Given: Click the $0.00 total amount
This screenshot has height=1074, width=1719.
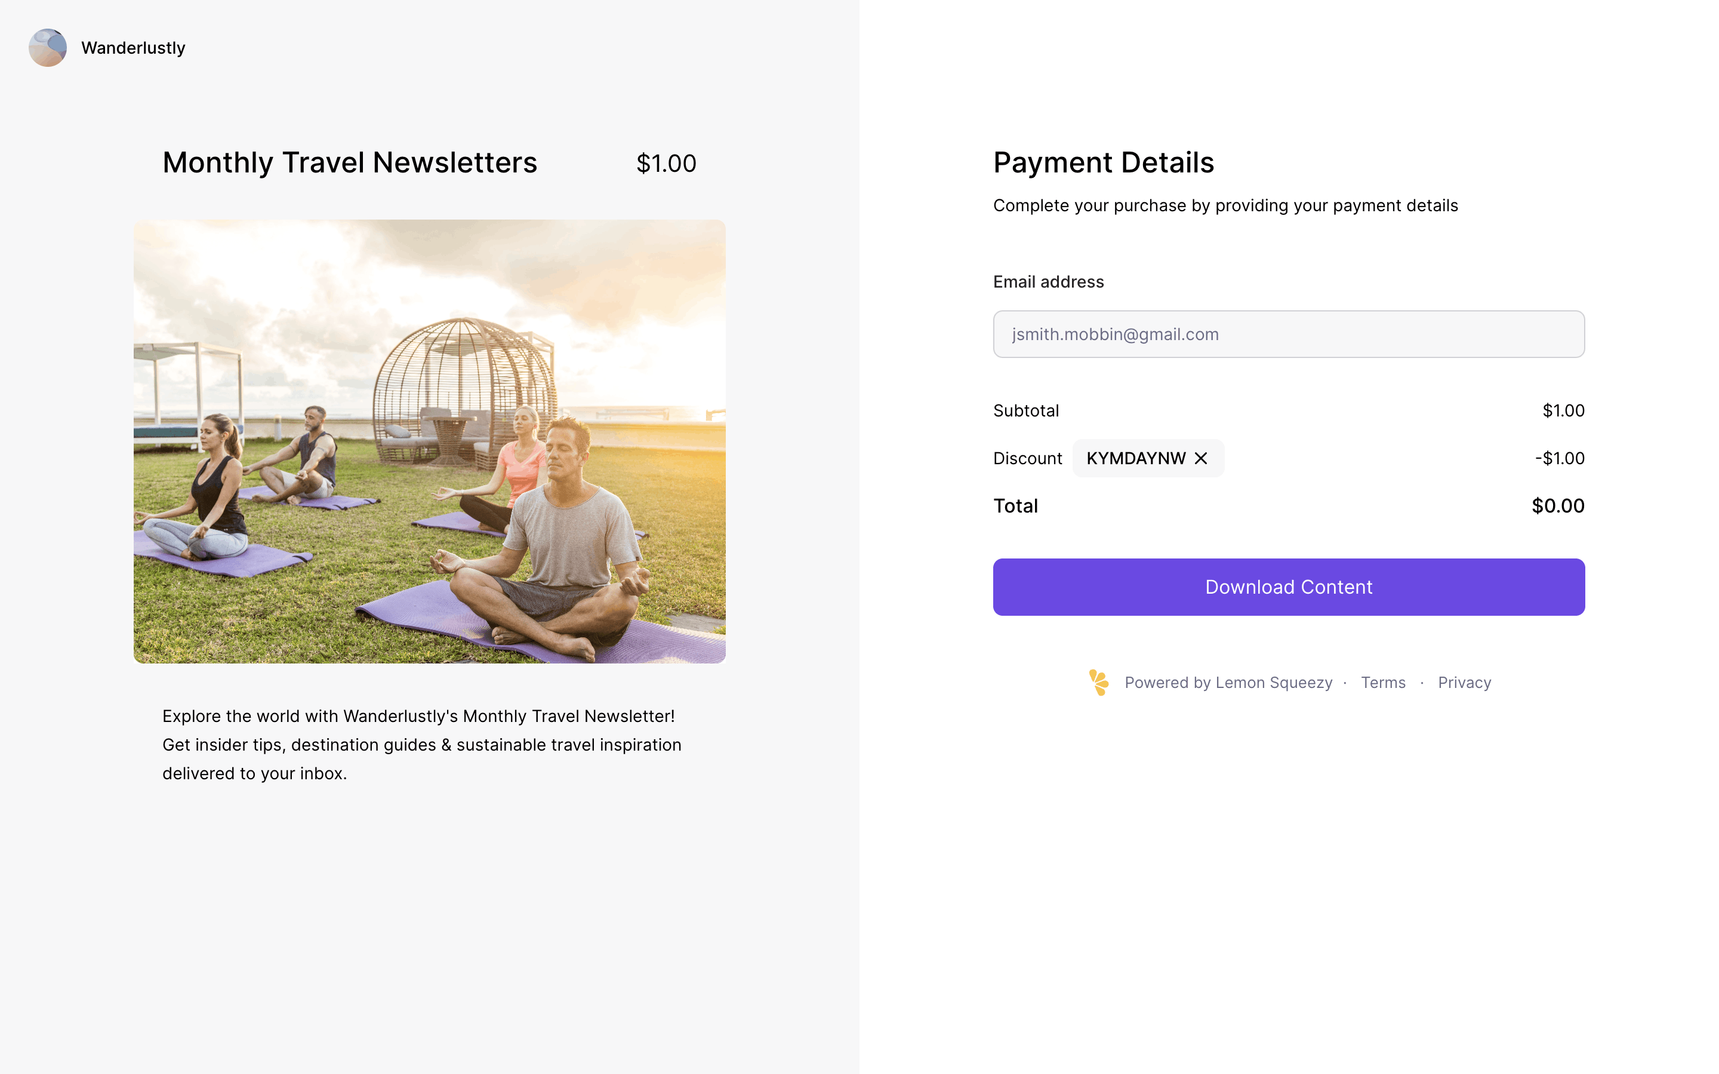Looking at the screenshot, I should tap(1558, 506).
